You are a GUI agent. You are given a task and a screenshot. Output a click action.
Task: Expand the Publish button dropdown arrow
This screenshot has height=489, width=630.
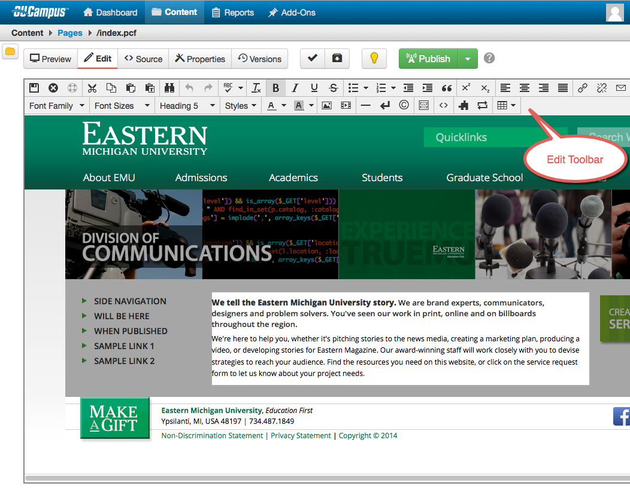point(468,59)
